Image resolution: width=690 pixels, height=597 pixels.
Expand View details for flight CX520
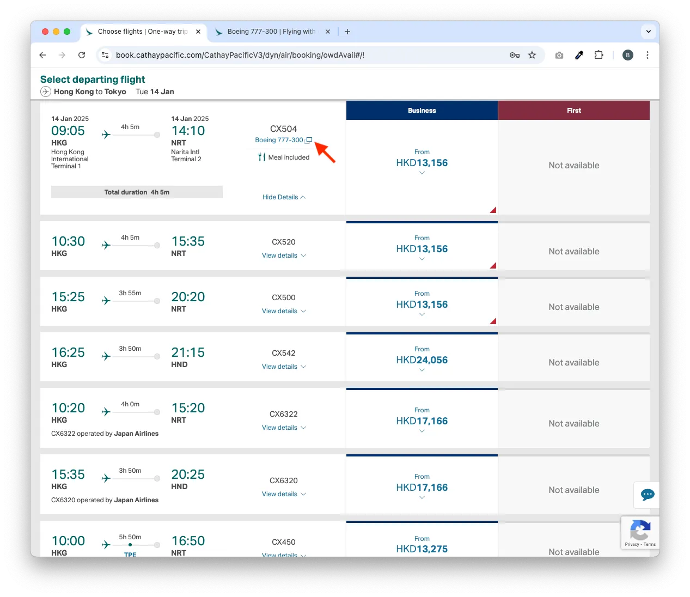pyautogui.click(x=284, y=255)
